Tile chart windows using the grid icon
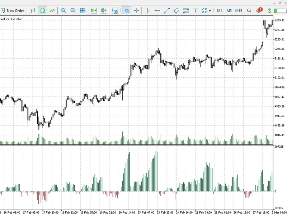Screen dimensions: 287x215 coord(83,11)
